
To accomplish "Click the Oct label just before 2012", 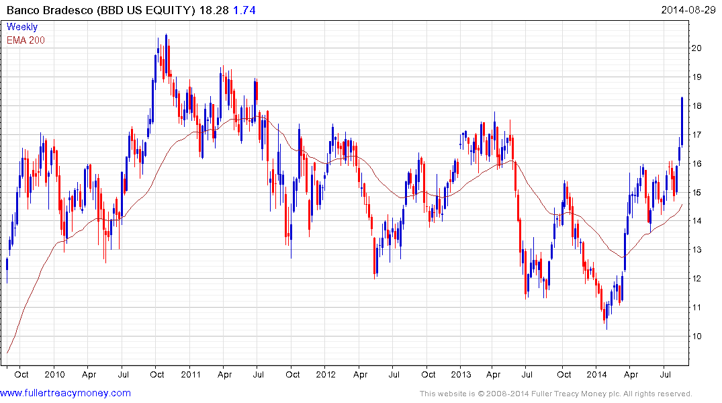I will [x=293, y=374].
